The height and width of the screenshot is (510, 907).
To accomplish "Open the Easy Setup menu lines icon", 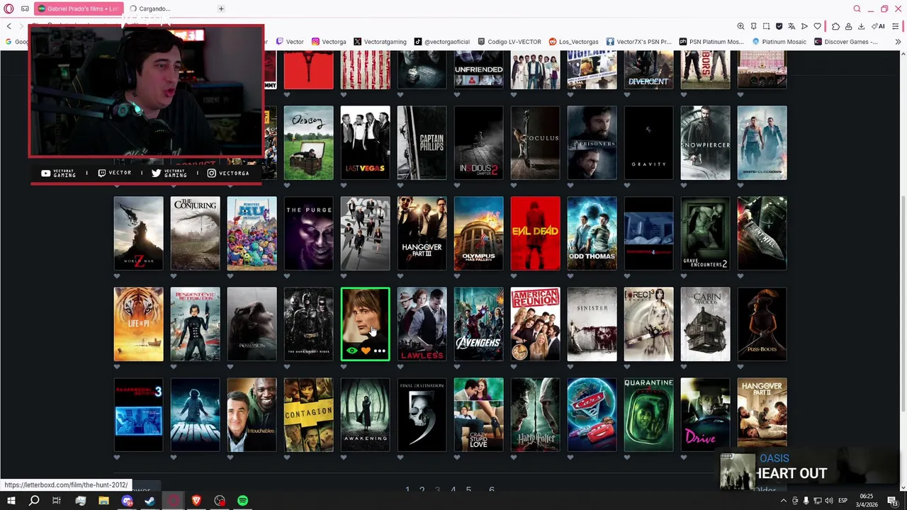I will (x=897, y=26).
